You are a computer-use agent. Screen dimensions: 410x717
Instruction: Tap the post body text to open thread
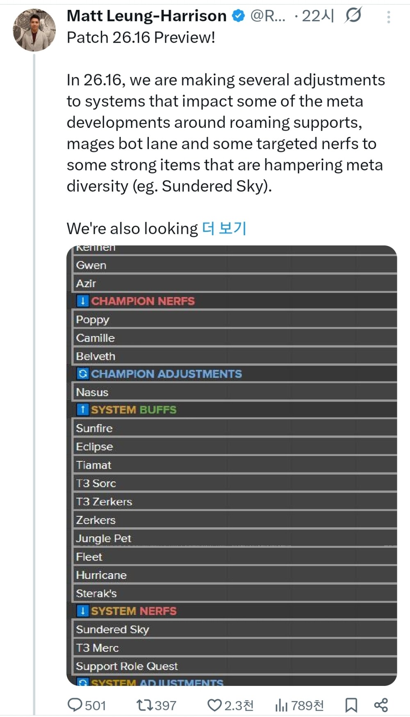[x=225, y=133]
